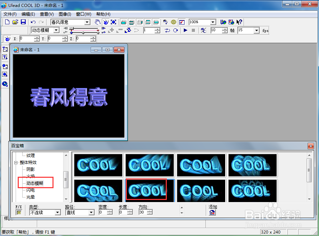
Task: Select the Edit Text tool in left toolbar
Action: pyautogui.click(x=5, y=57)
